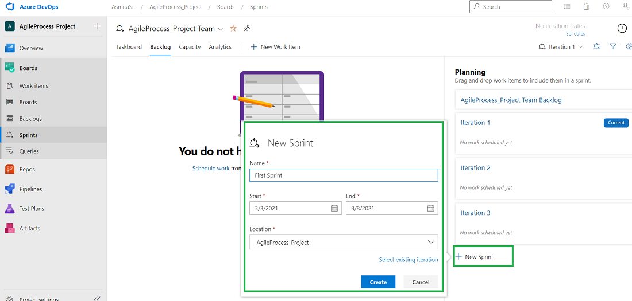Click the End date calendar icon
The width and height of the screenshot is (632, 301).
431,208
